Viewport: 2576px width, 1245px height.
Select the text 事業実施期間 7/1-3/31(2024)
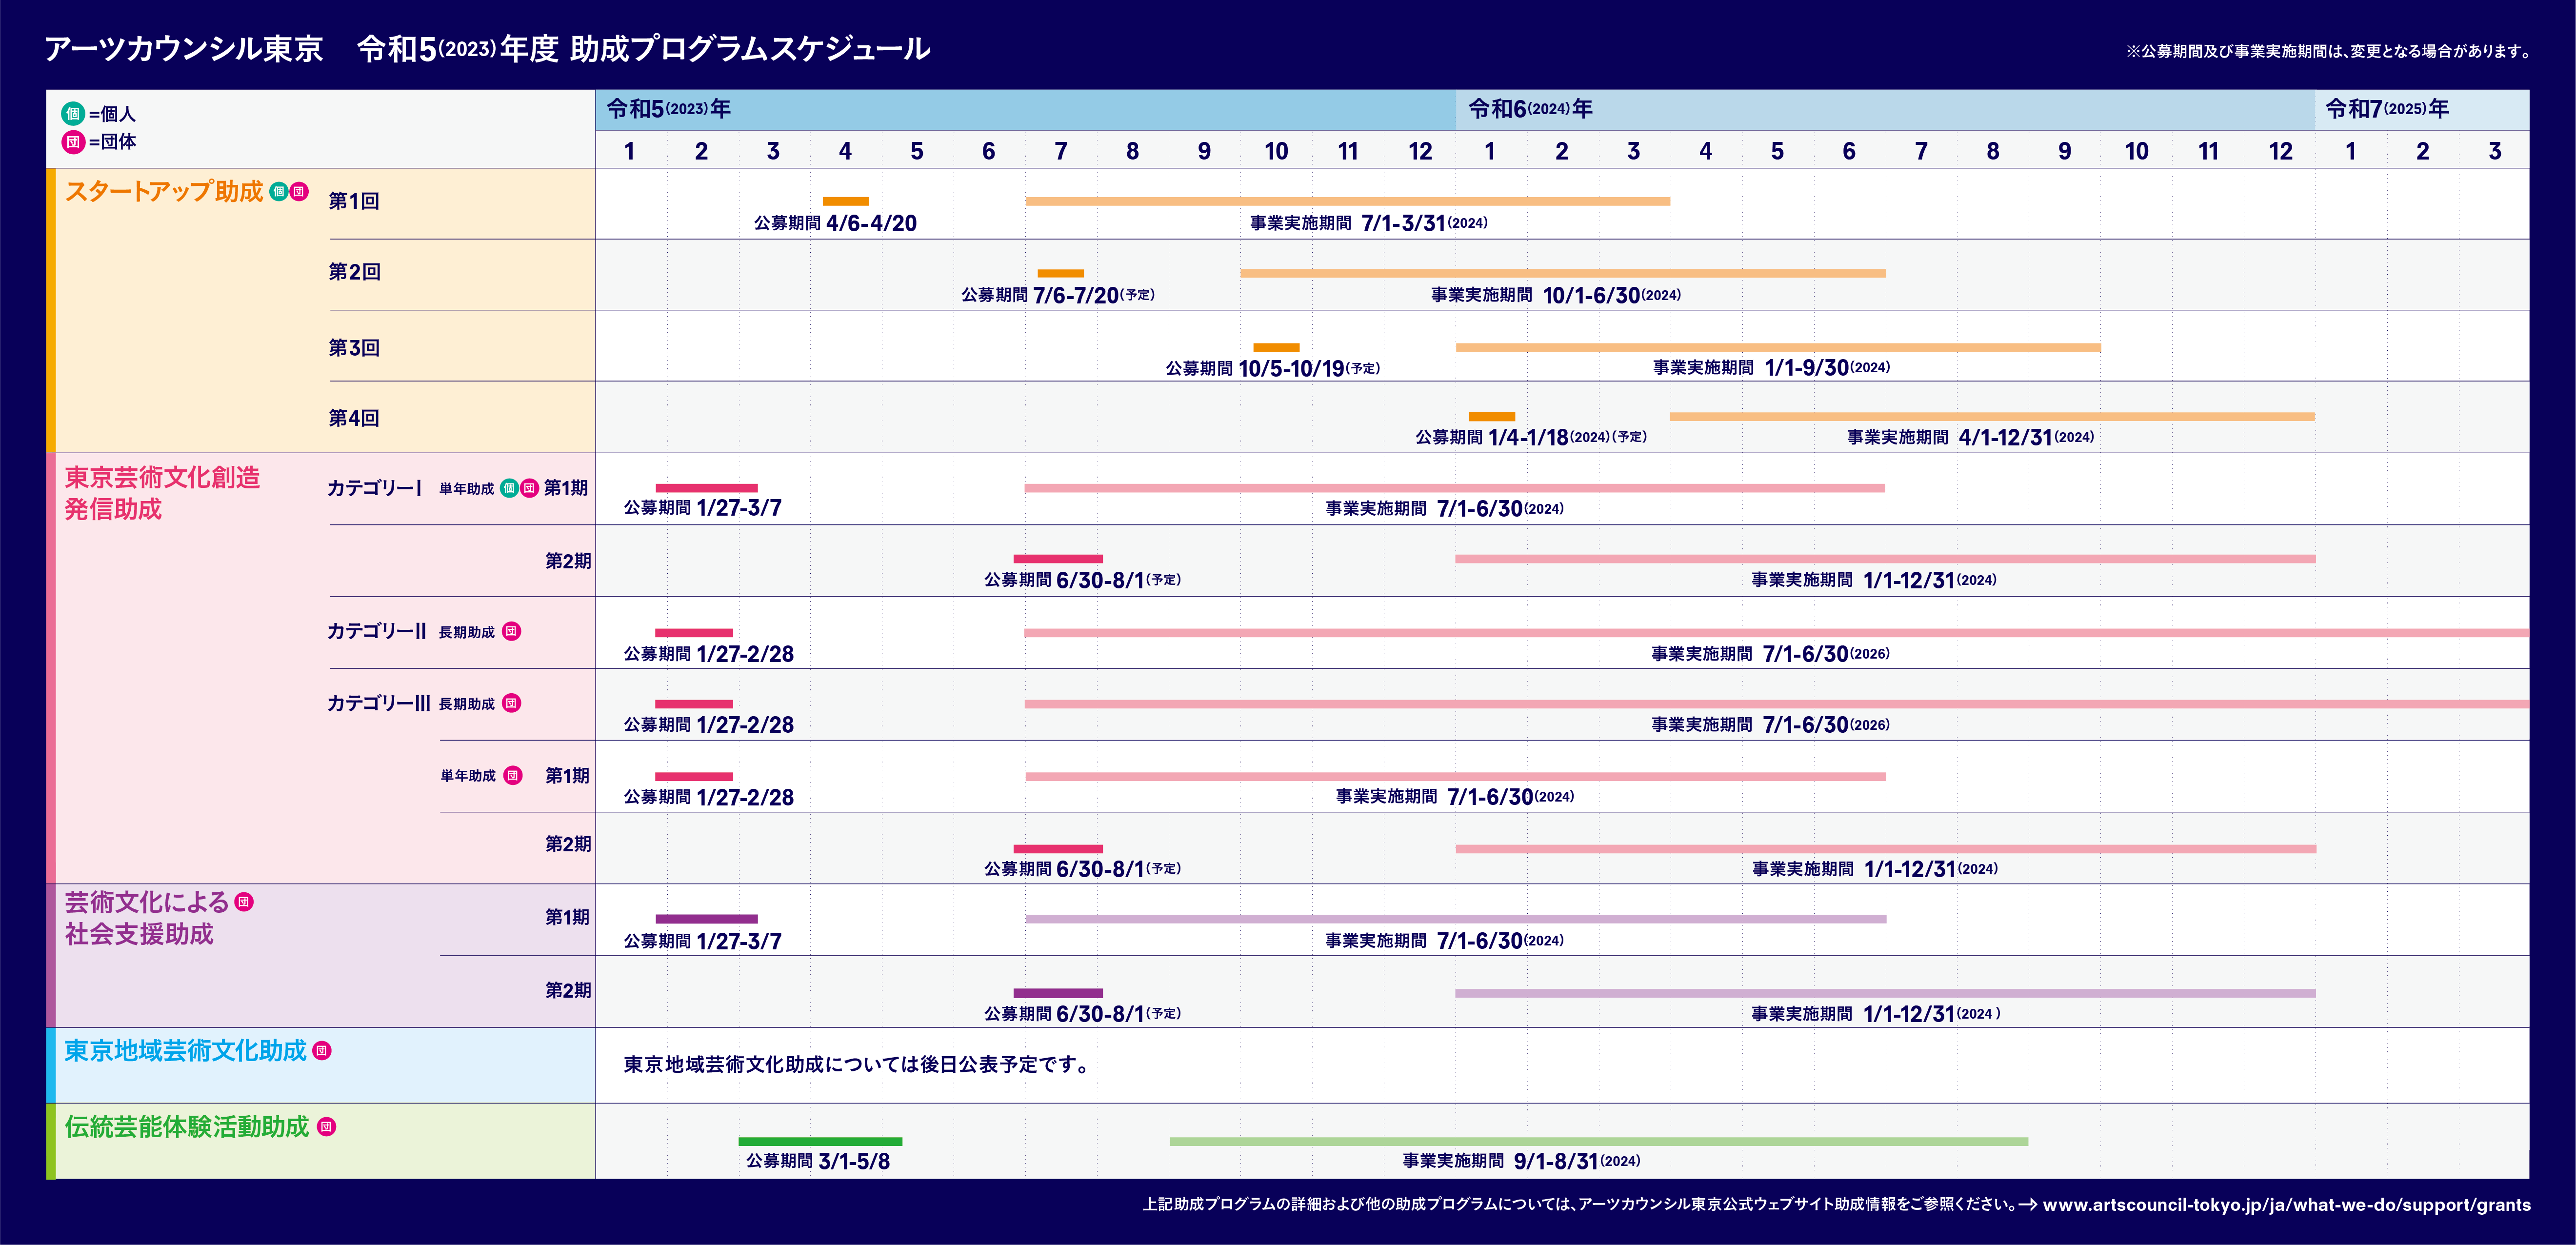point(1368,223)
